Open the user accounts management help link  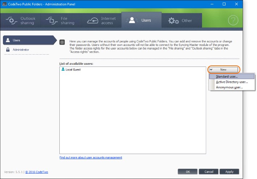point(90,157)
